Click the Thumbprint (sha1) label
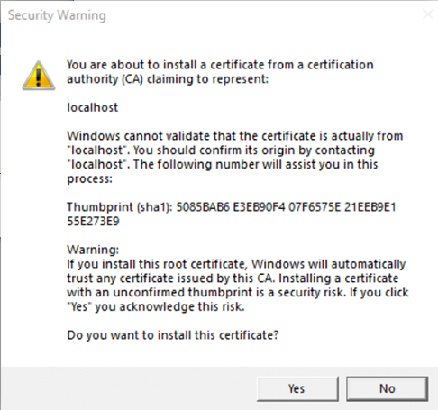The height and width of the screenshot is (410, 438). [x=120, y=207]
